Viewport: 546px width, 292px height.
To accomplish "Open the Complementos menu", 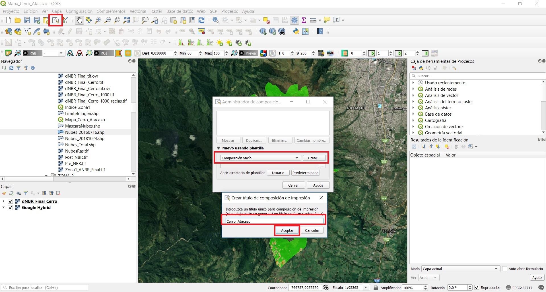I will pyautogui.click(x=111, y=11).
